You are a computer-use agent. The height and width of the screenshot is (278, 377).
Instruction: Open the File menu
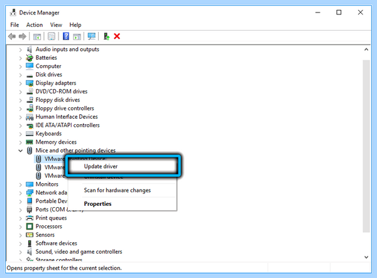point(14,25)
